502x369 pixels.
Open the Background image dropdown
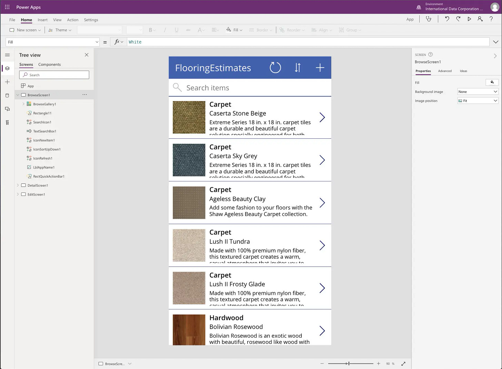click(478, 92)
